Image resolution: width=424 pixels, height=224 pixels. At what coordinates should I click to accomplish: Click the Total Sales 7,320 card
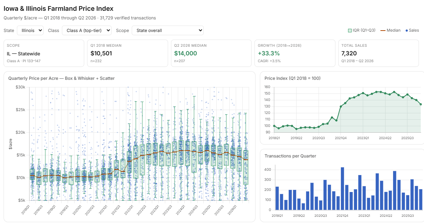[x=378, y=53]
